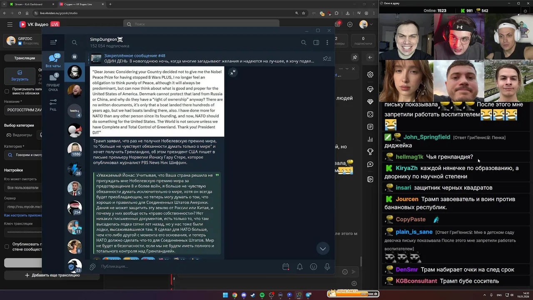Open 'Говорим и смотрим' category dropdown
This screenshot has width=533, height=300.
click(23, 155)
